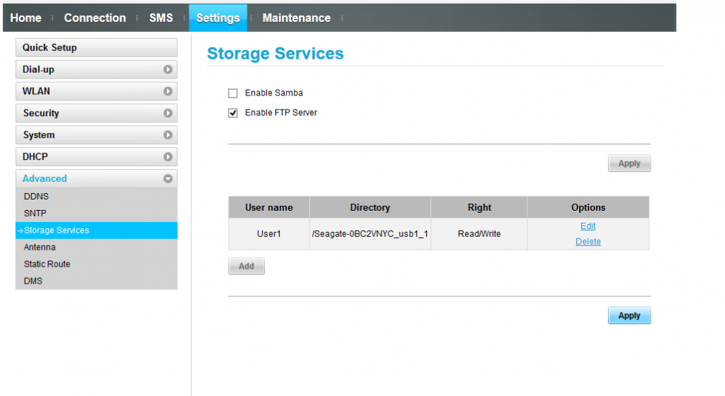This screenshot has height=396, width=725.
Task: Expand the WLAN section arrow
Action: 168,91
